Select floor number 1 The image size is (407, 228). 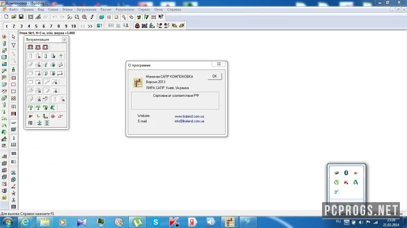7,26
